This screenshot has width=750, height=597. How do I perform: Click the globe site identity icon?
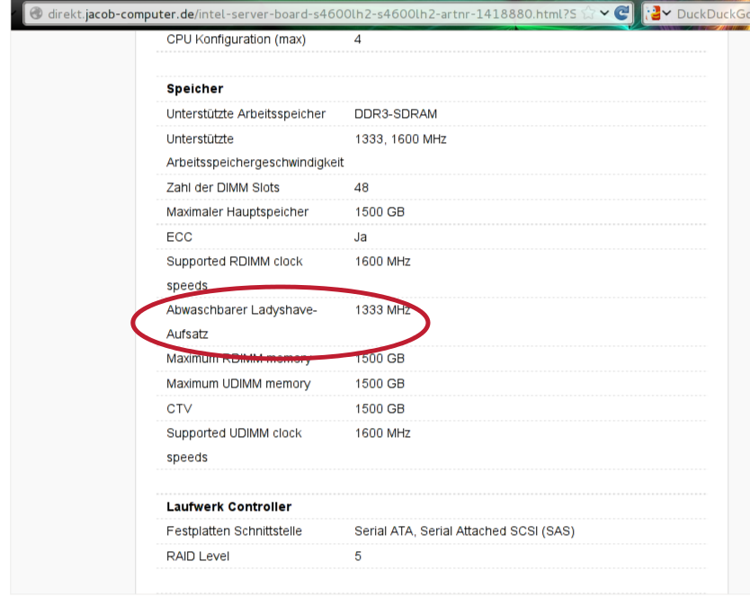36,13
